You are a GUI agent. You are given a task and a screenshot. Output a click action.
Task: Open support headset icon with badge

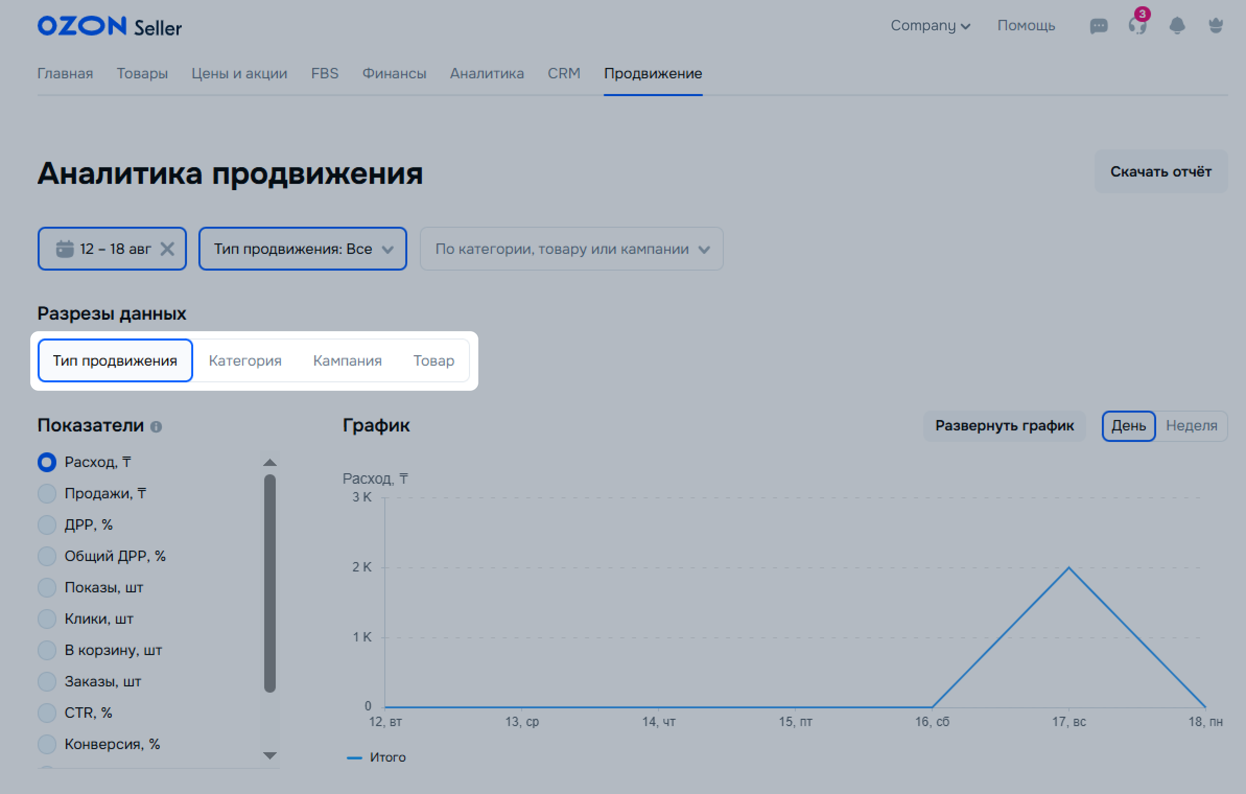click(x=1138, y=25)
